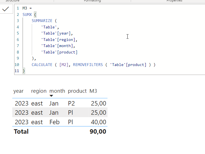The height and width of the screenshot is (154, 205).
Task: Click the measure name M3 on line 1
Action: 25,8
